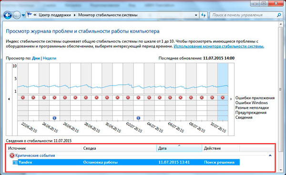
Task: Open the Поиск решения action for Yandex
Action: tap(219, 162)
